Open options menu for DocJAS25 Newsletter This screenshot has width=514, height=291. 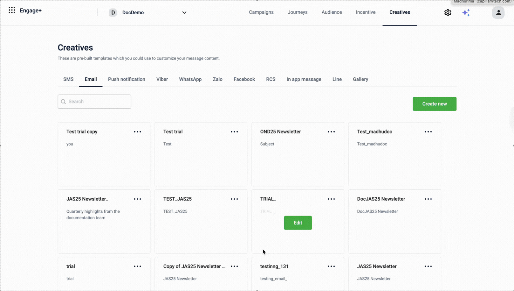click(428, 199)
